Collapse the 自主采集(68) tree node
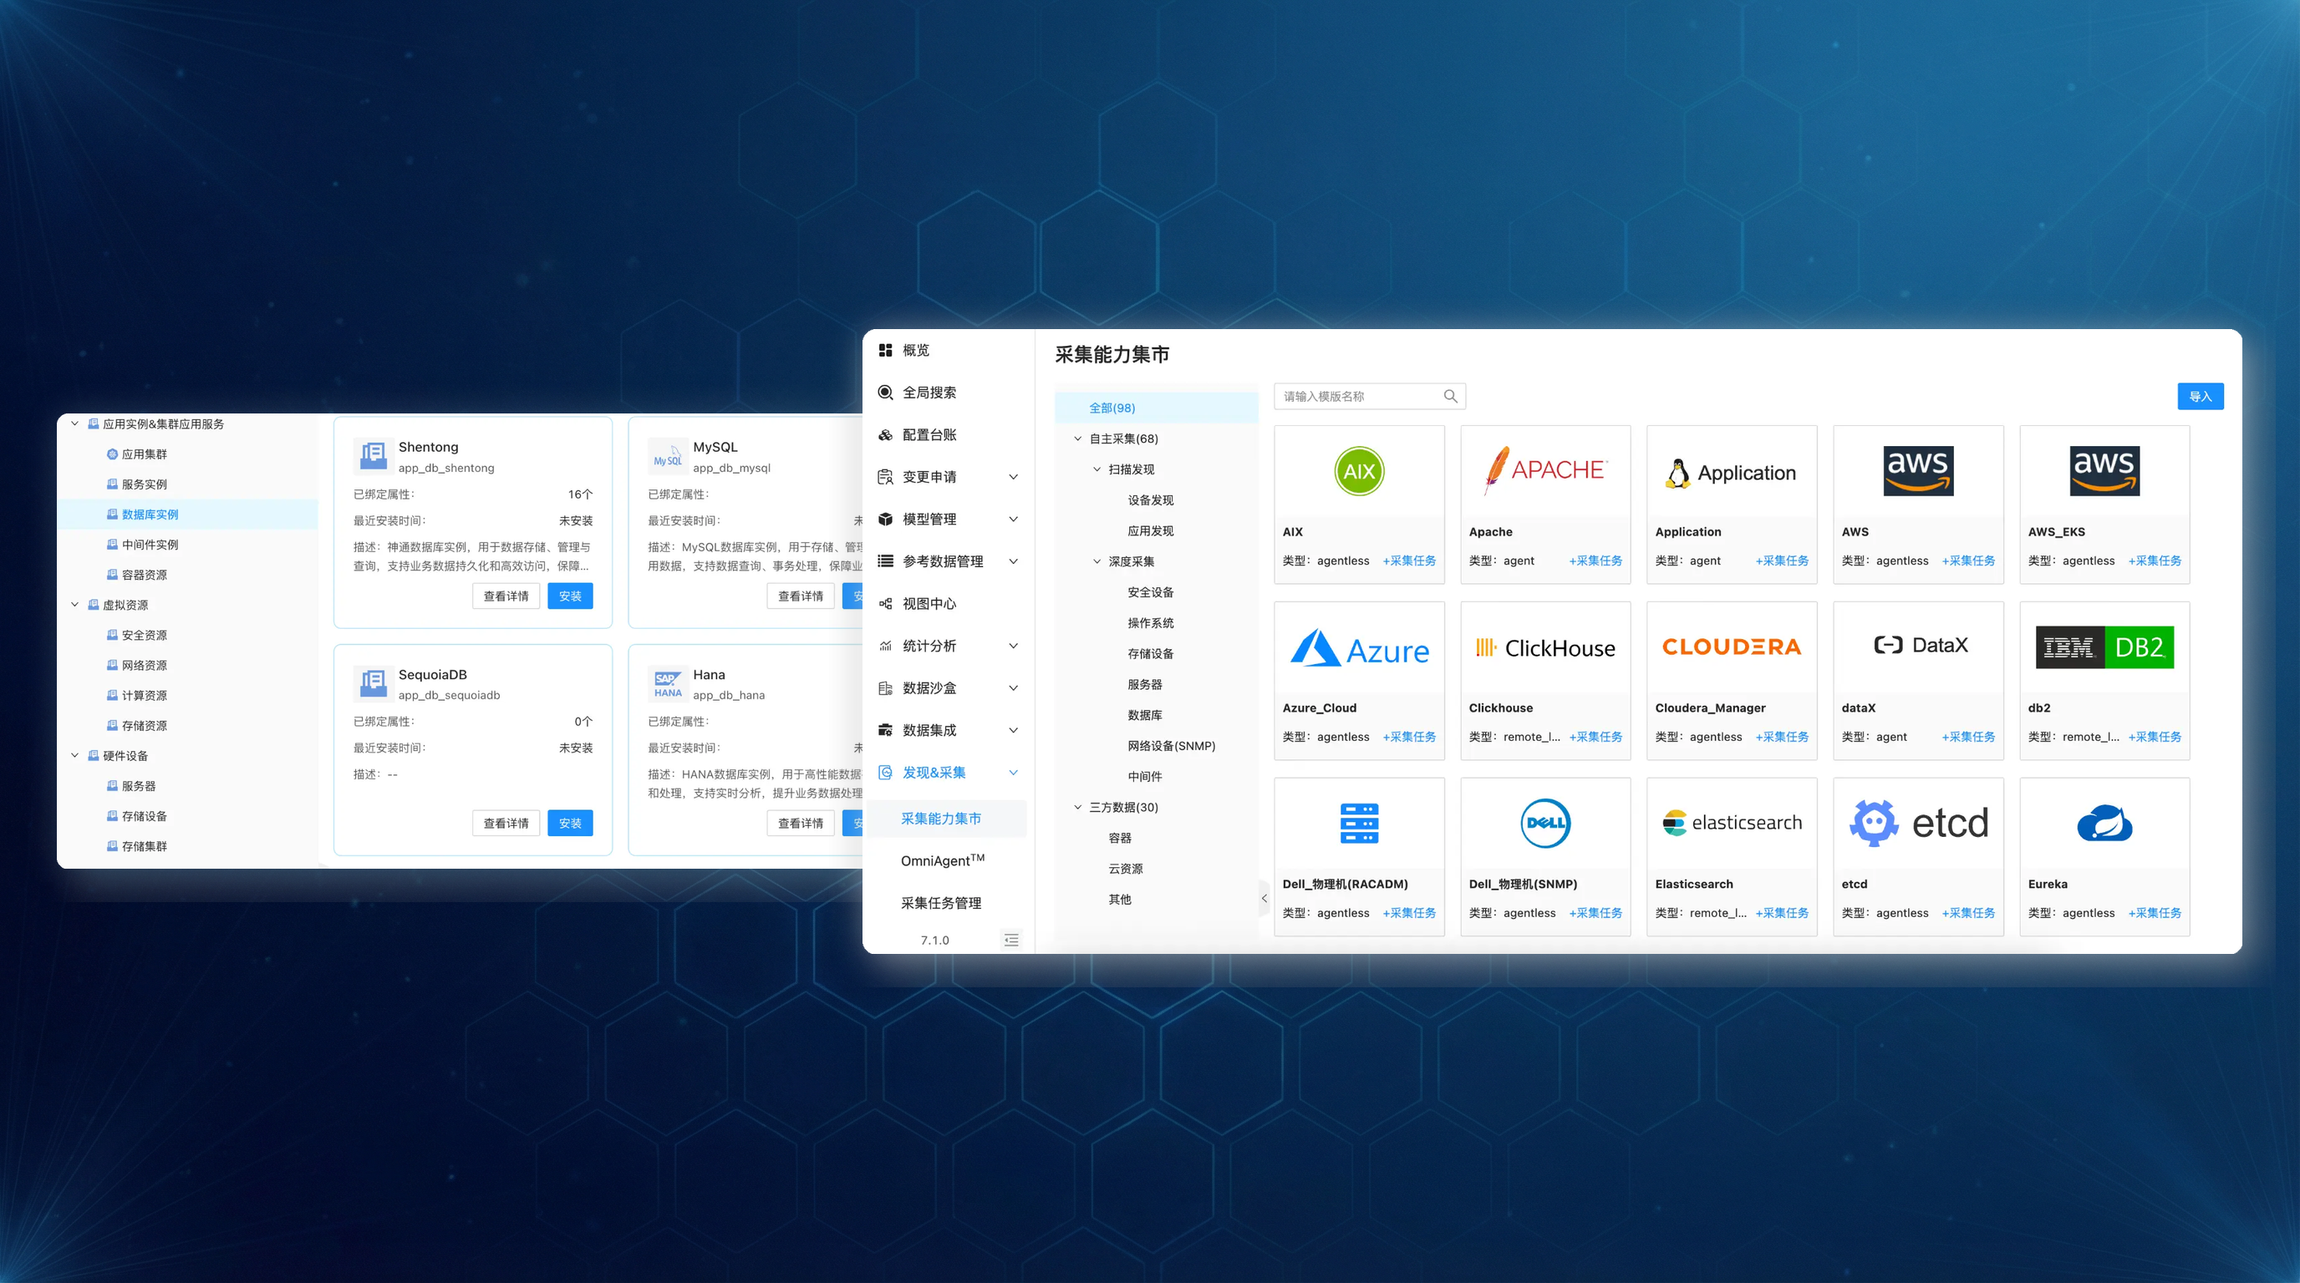 [x=1077, y=438]
